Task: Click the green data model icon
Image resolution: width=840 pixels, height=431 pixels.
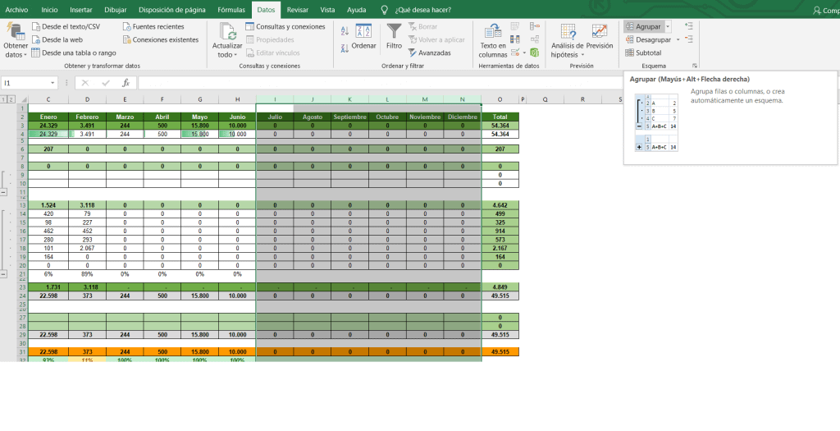Action: (535, 53)
